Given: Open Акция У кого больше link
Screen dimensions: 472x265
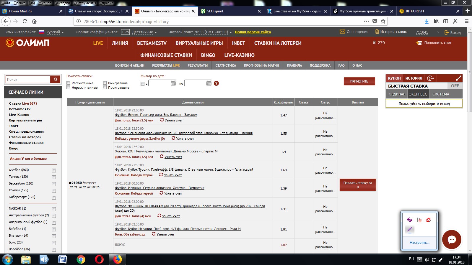Looking at the screenshot, I should tap(28, 159).
